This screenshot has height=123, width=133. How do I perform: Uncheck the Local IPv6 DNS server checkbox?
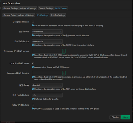click(x=33, y=63)
